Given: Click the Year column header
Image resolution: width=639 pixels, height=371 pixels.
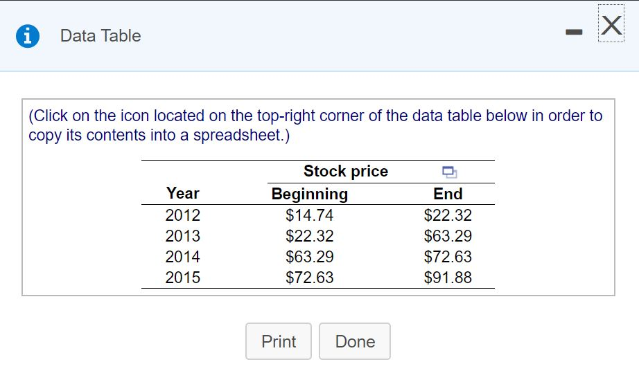Looking at the screenshot, I should tap(183, 193).
